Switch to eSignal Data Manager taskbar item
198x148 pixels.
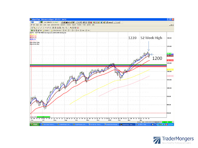click(x=111, y=125)
